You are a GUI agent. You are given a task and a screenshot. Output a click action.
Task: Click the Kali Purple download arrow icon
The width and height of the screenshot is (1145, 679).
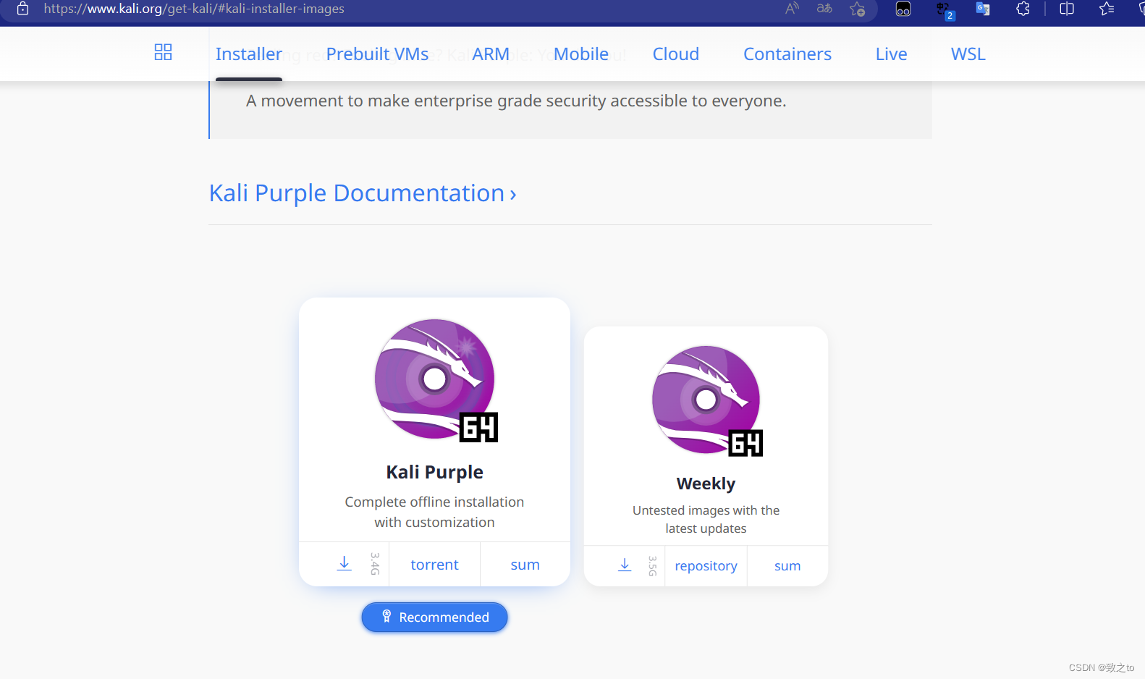pos(345,563)
